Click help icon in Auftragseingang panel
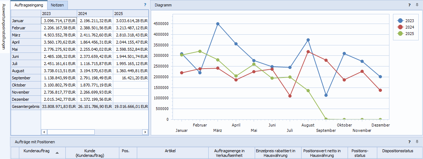Image resolution: width=423 pixels, height=159 pixels. tap(145, 5)
